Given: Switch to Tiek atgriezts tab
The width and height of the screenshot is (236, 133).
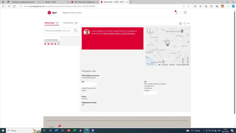Looking at the screenshot, I should point(70,23).
